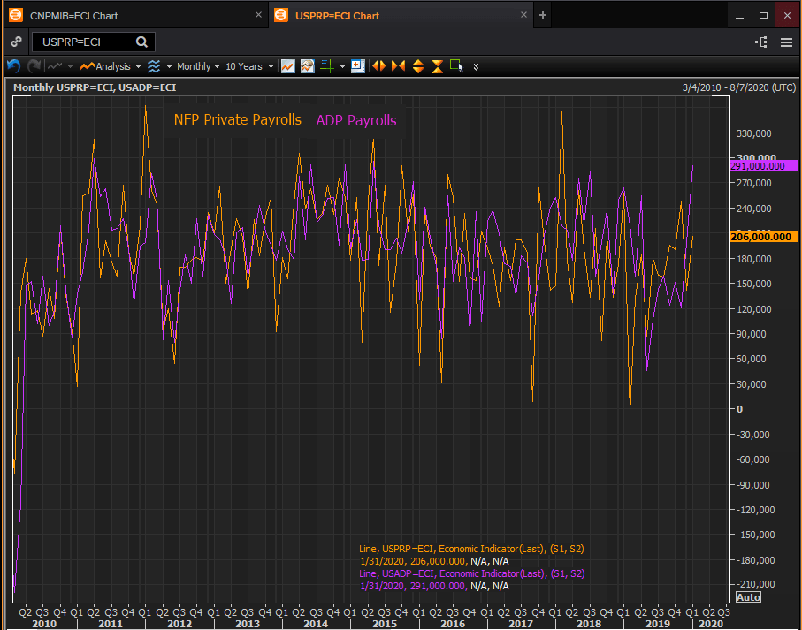Screen dimensions: 802x630
Task: Click the ADP Payrolls legend label
Action: click(356, 120)
